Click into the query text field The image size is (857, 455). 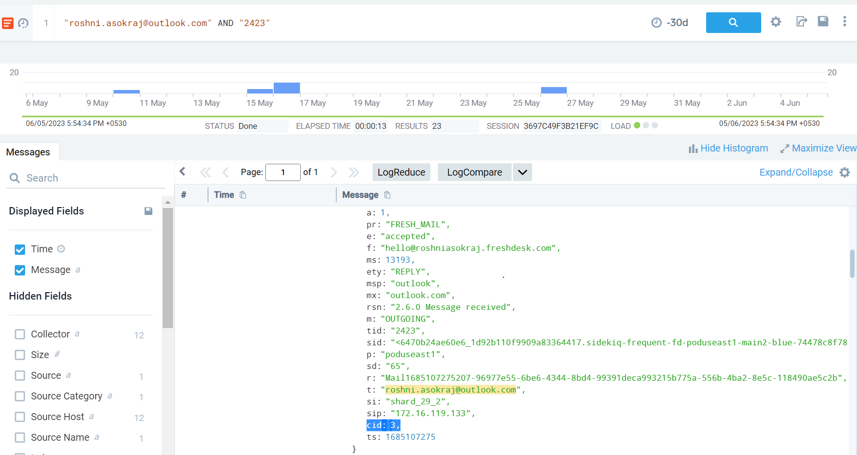click(x=344, y=23)
